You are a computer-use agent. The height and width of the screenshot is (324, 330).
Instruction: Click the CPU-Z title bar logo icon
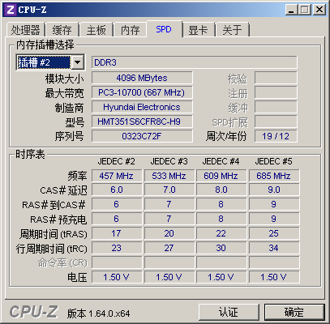(x=11, y=10)
